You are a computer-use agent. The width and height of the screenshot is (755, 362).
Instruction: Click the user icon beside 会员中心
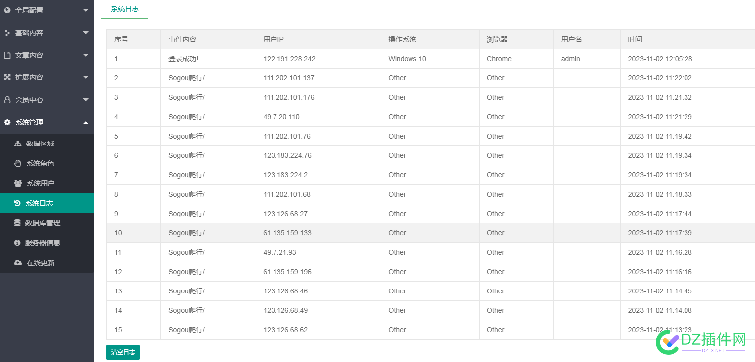pos(7,100)
